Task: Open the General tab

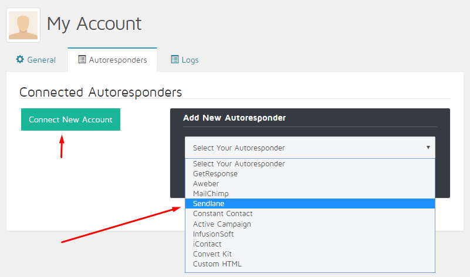Action: [x=36, y=60]
